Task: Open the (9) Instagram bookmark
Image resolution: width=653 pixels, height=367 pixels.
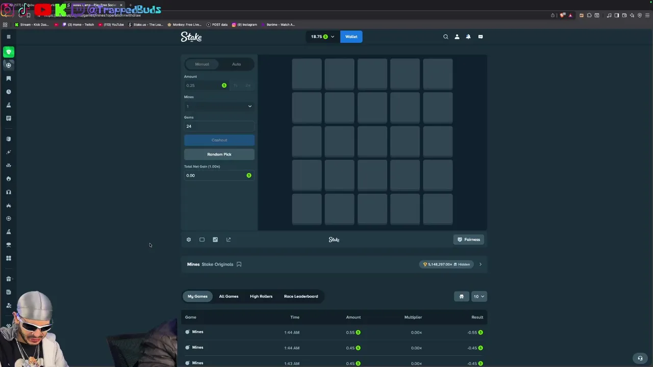Action: (244, 24)
